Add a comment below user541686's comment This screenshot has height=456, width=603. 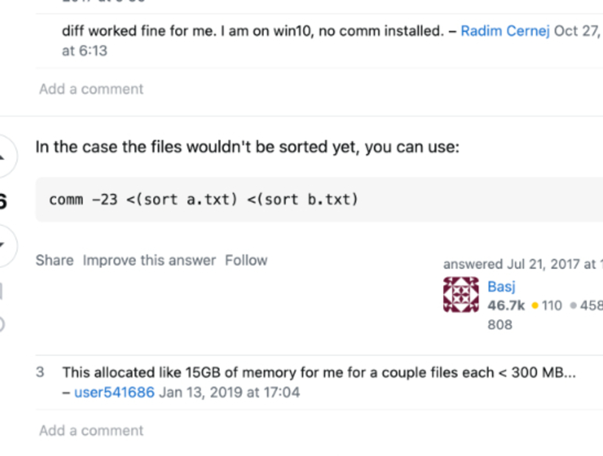point(91,430)
